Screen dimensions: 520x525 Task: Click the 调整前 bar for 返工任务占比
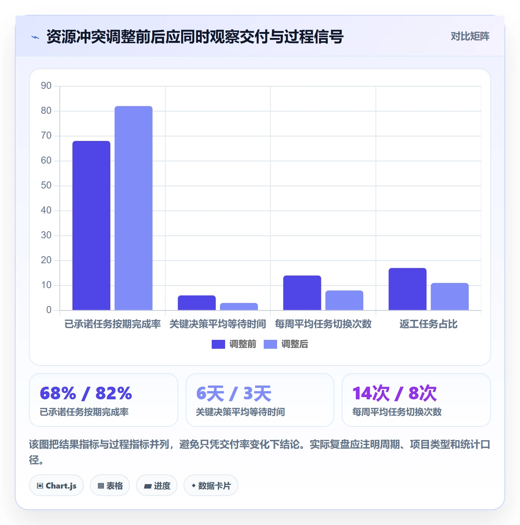pyautogui.click(x=407, y=289)
